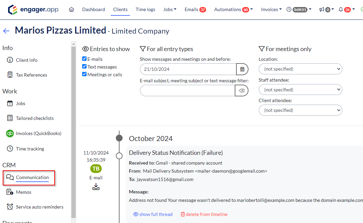The width and height of the screenshot is (363, 223).
Task: Click the Jobs calendar icon in sidebar
Action: click(x=10, y=103)
